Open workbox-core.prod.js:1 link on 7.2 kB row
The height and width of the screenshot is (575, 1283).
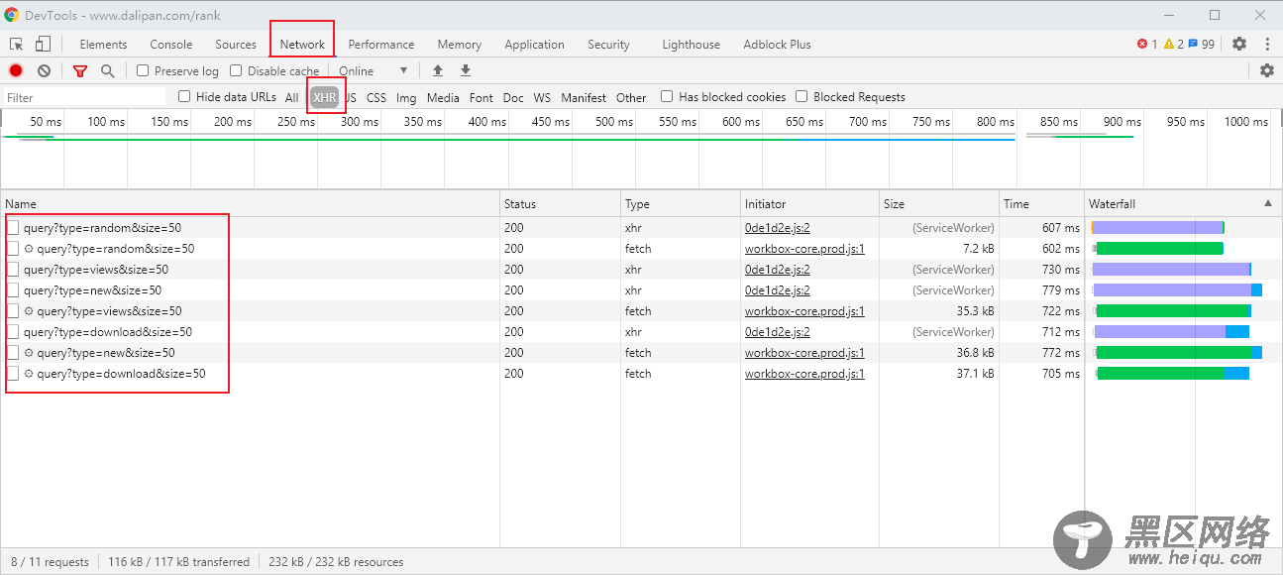pyautogui.click(x=804, y=249)
